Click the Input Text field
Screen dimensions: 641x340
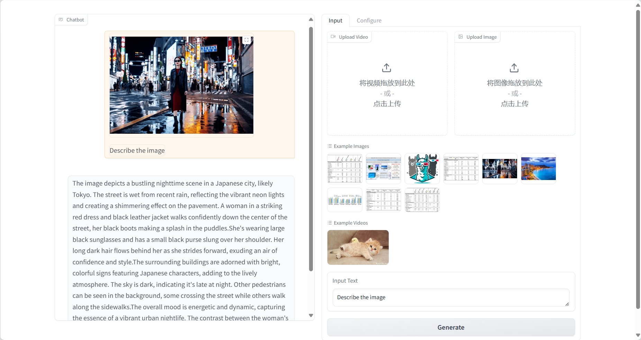pos(450,297)
